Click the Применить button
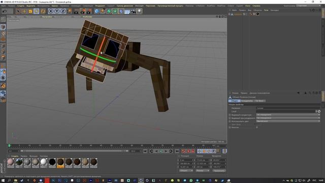 (219, 171)
